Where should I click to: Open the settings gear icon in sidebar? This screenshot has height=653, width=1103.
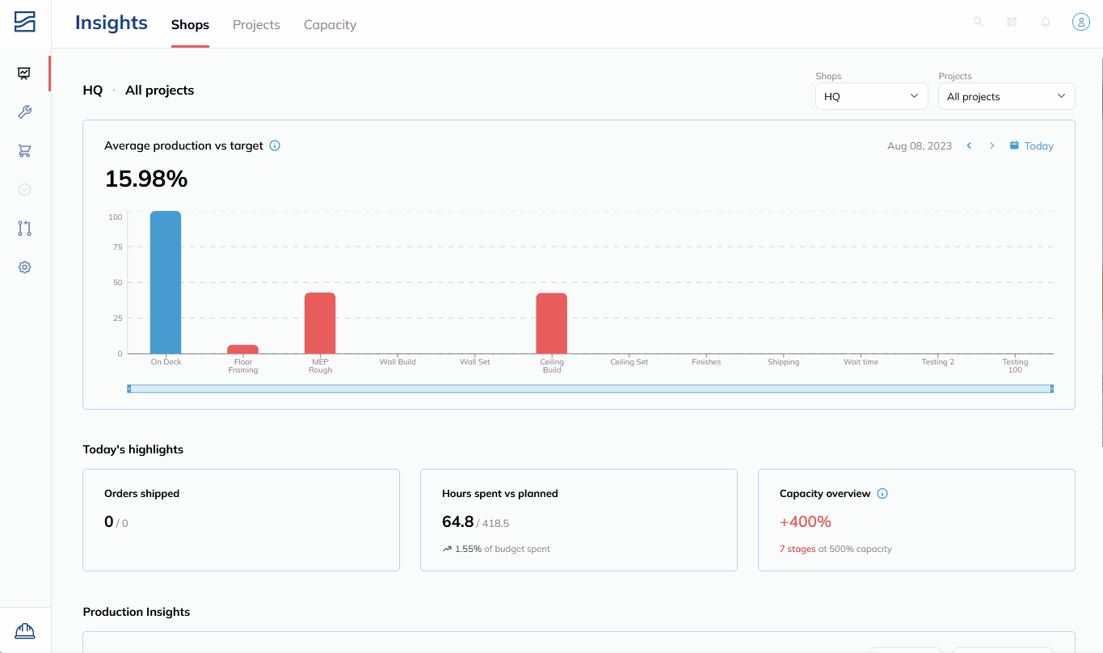pos(24,268)
